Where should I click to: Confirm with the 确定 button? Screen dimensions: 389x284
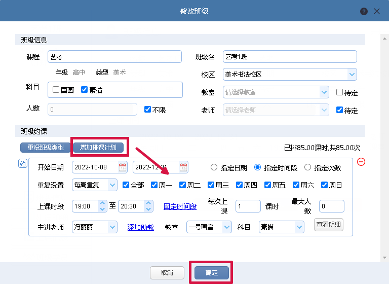click(212, 272)
